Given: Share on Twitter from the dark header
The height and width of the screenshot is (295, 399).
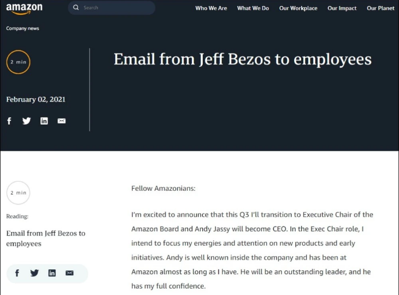Looking at the screenshot, I should (x=26, y=121).
